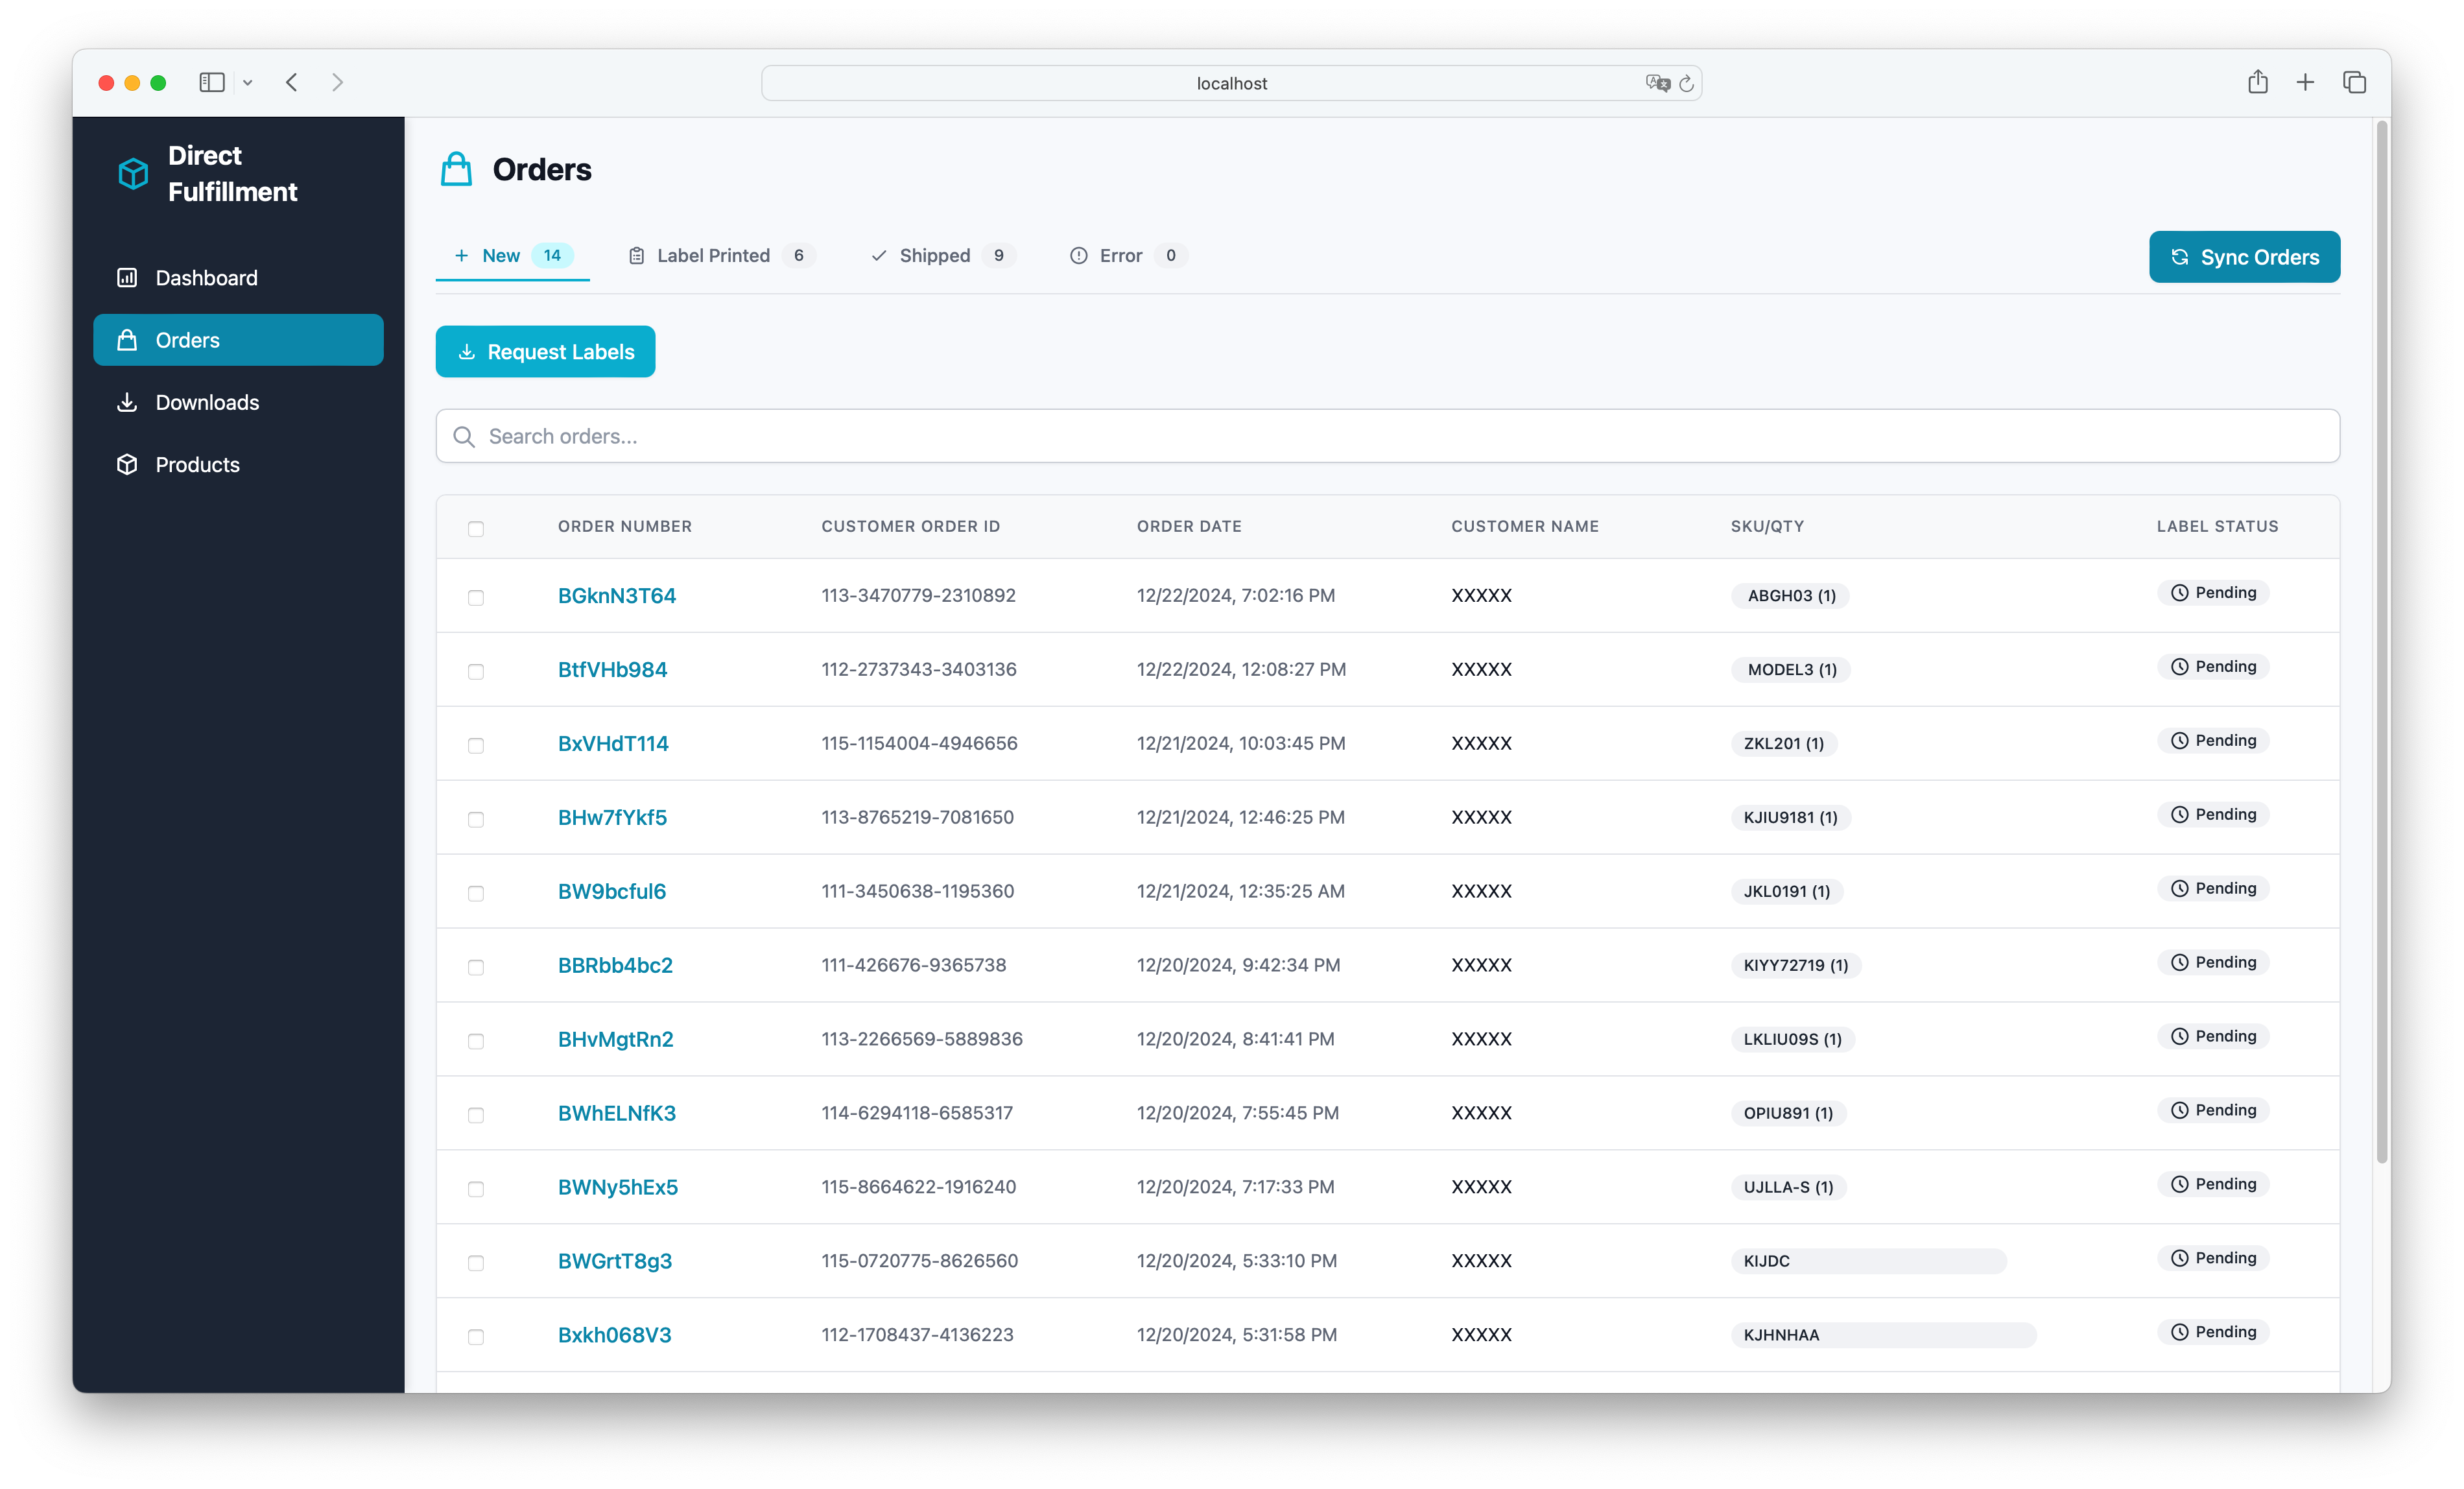Click the translate icon in address bar
The height and width of the screenshot is (1489, 2464).
tap(1657, 84)
